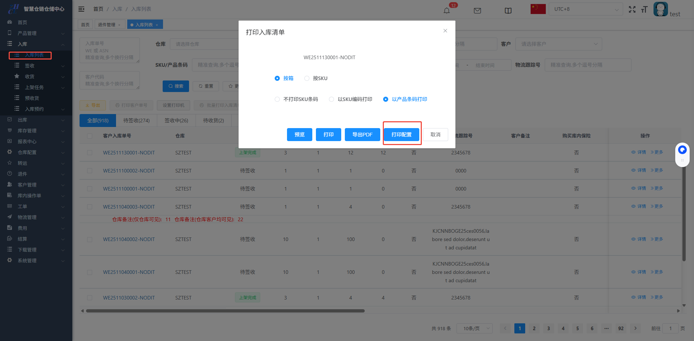Viewport: 694px width, 341px height.
Task: Click the font size adjustment icon
Action: [644, 9]
